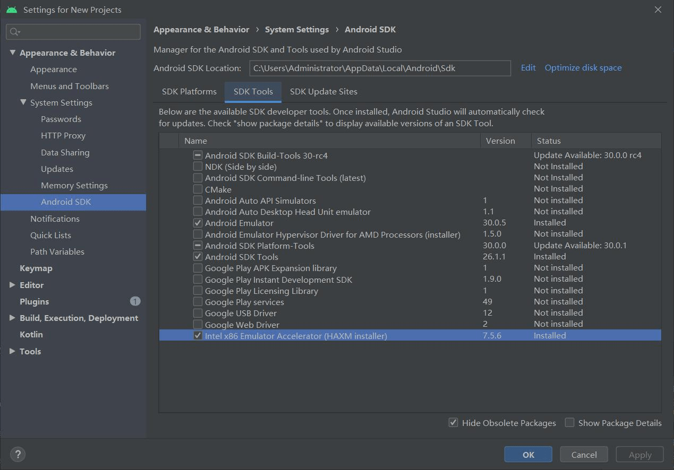Toggle Hide Obsolete Packages checkbox
The height and width of the screenshot is (470, 674).
click(453, 423)
